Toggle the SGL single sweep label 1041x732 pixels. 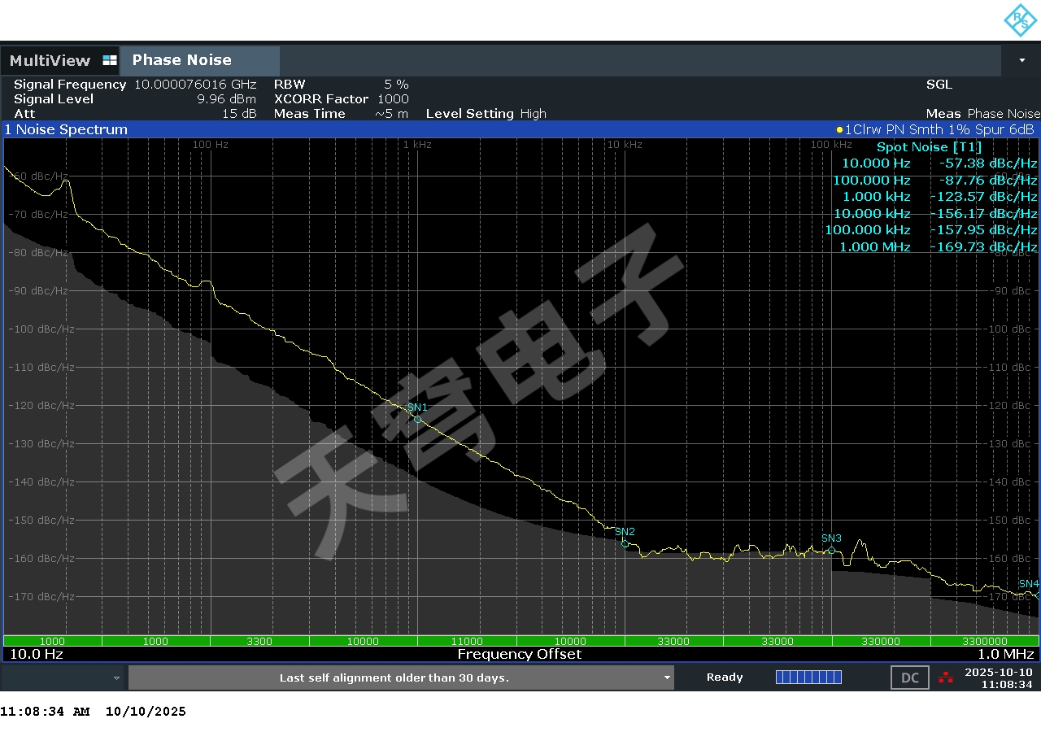tap(939, 85)
